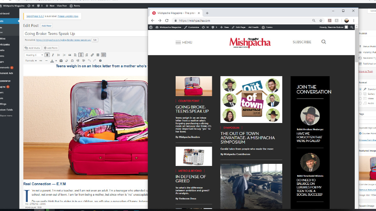Viewport: 376px width, 211px height.
Task: Click Mishpacha logo in site header
Action: [250, 43]
